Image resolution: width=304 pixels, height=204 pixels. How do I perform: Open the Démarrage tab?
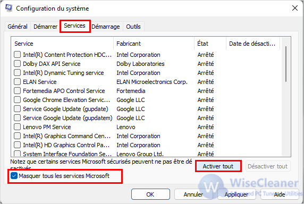(x=106, y=27)
